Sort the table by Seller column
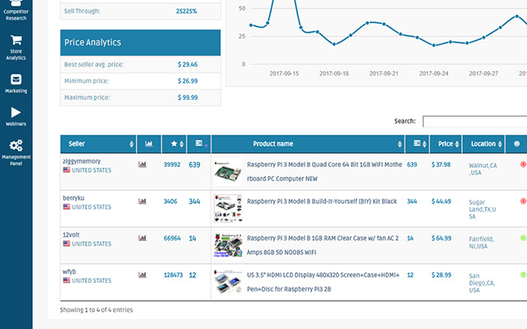Viewport: 527px width, 329px height. pos(96,144)
